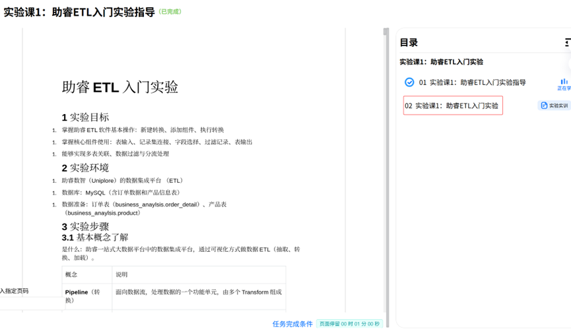
Task: Open the 任务完成条件 link
Action: 292,324
